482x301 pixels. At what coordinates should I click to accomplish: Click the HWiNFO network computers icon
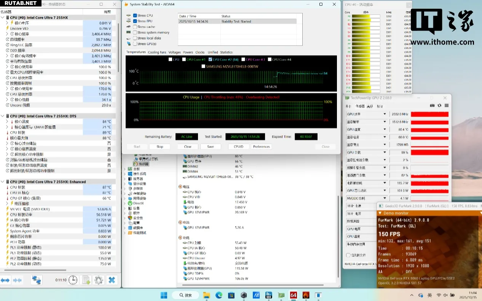coord(36,280)
